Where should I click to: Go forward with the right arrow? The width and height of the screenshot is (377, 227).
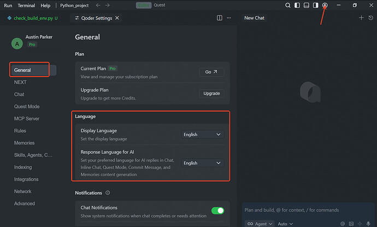tap(107, 5)
